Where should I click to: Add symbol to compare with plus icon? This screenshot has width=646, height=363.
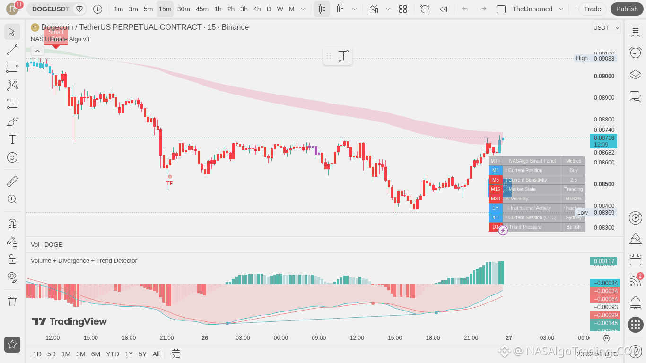(97, 9)
